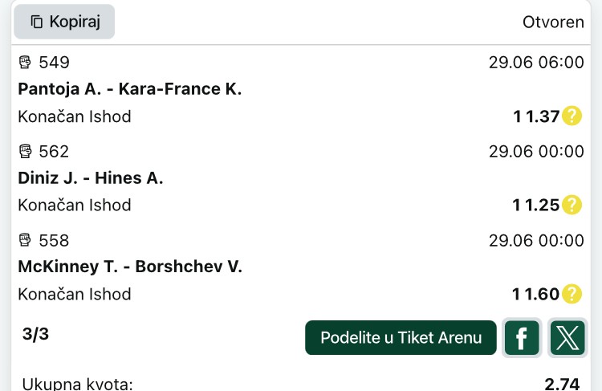Open Diniz J. - Hines A. match
602x391 pixels.
click(91, 178)
